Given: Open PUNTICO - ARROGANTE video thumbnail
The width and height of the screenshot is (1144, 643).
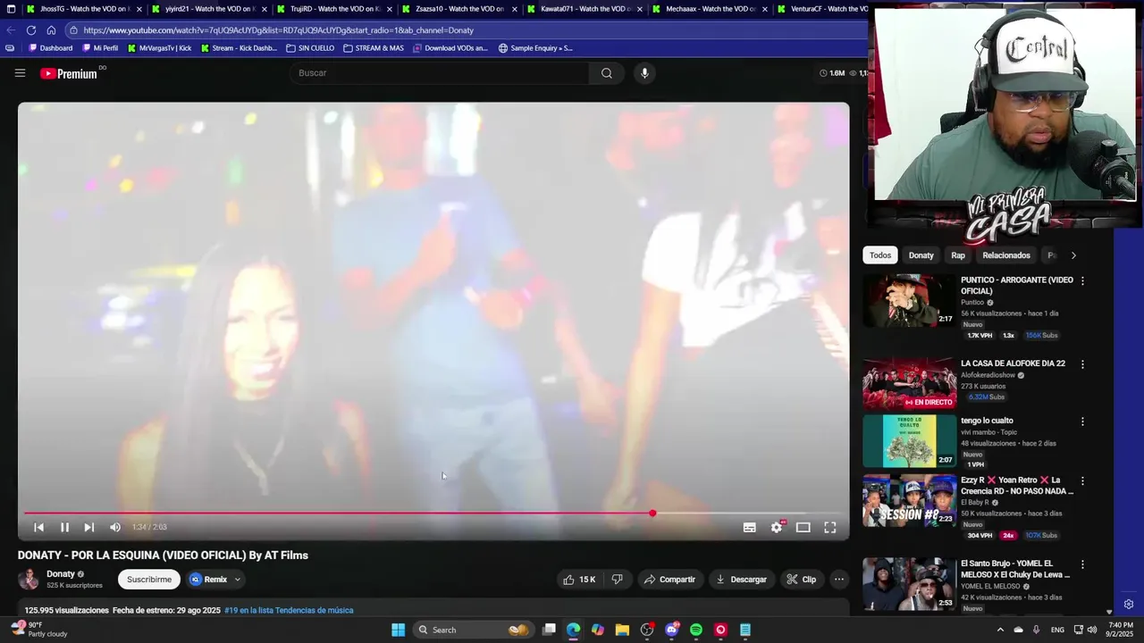Looking at the screenshot, I should coord(909,300).
